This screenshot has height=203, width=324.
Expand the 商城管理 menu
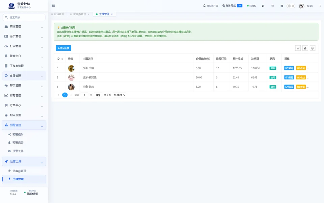(x=24, y=26)
